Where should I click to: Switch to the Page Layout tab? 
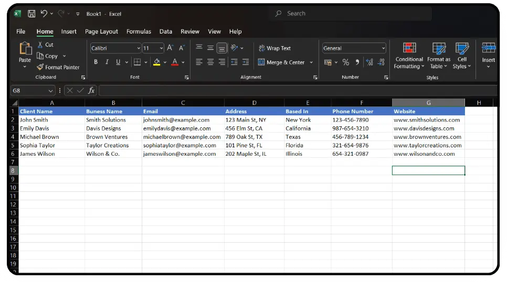coord(101,31)
